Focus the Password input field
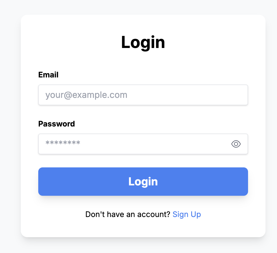The height and width of the screenshot is (253, 277). pyautogui.click(x=134, y=144)
